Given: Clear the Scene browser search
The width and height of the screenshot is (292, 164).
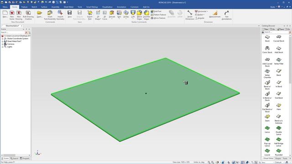Looking at the screenshot, I should (26, 32).
